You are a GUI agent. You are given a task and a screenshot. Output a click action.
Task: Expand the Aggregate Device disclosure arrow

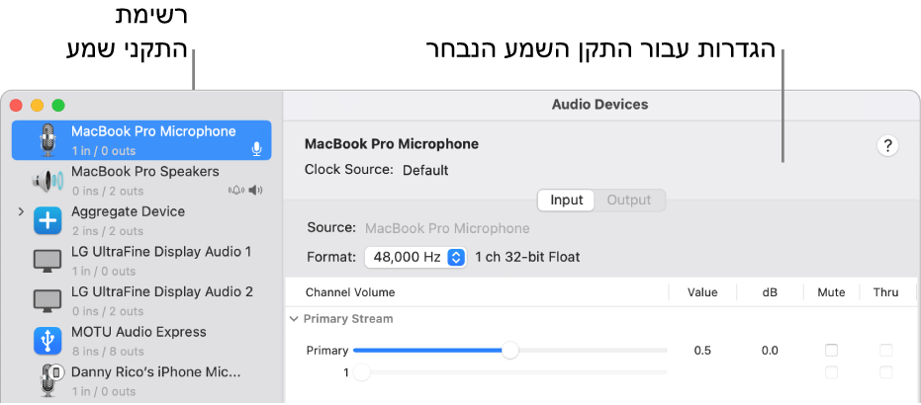click(21, 211)
